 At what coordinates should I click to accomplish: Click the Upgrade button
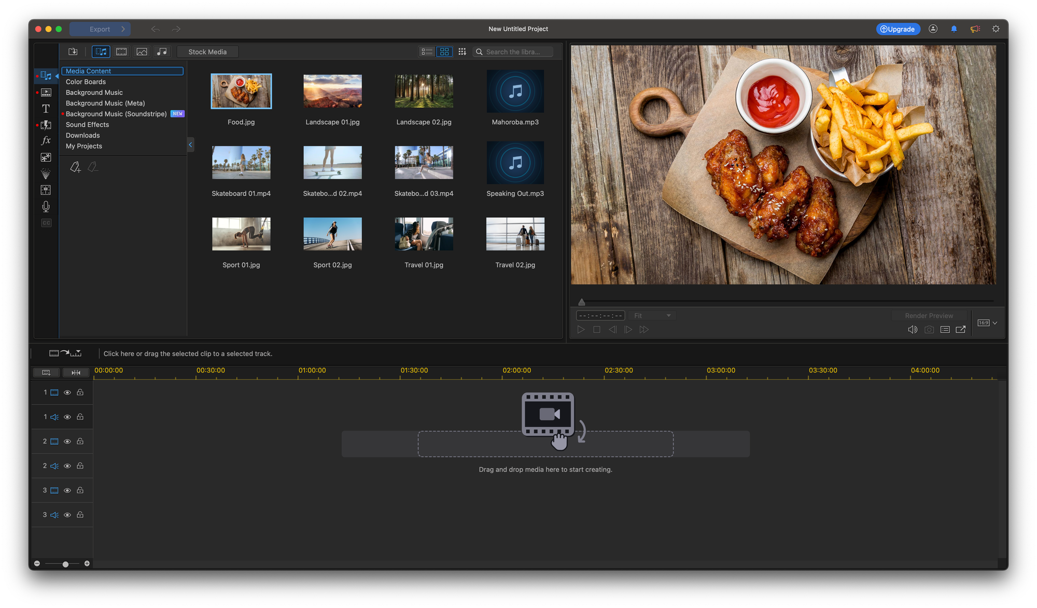tap(898, 29)
